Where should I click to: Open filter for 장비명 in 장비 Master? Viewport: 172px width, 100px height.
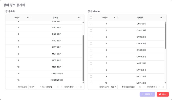coord(161,18)
